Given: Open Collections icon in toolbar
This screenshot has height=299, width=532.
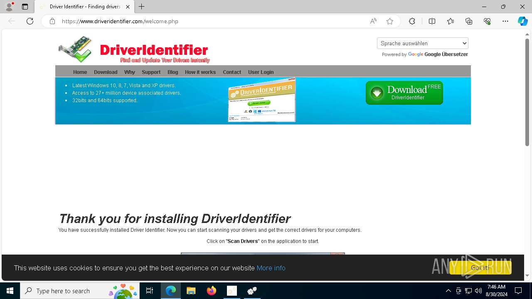Looking at the screenshot, I should 469,21.
